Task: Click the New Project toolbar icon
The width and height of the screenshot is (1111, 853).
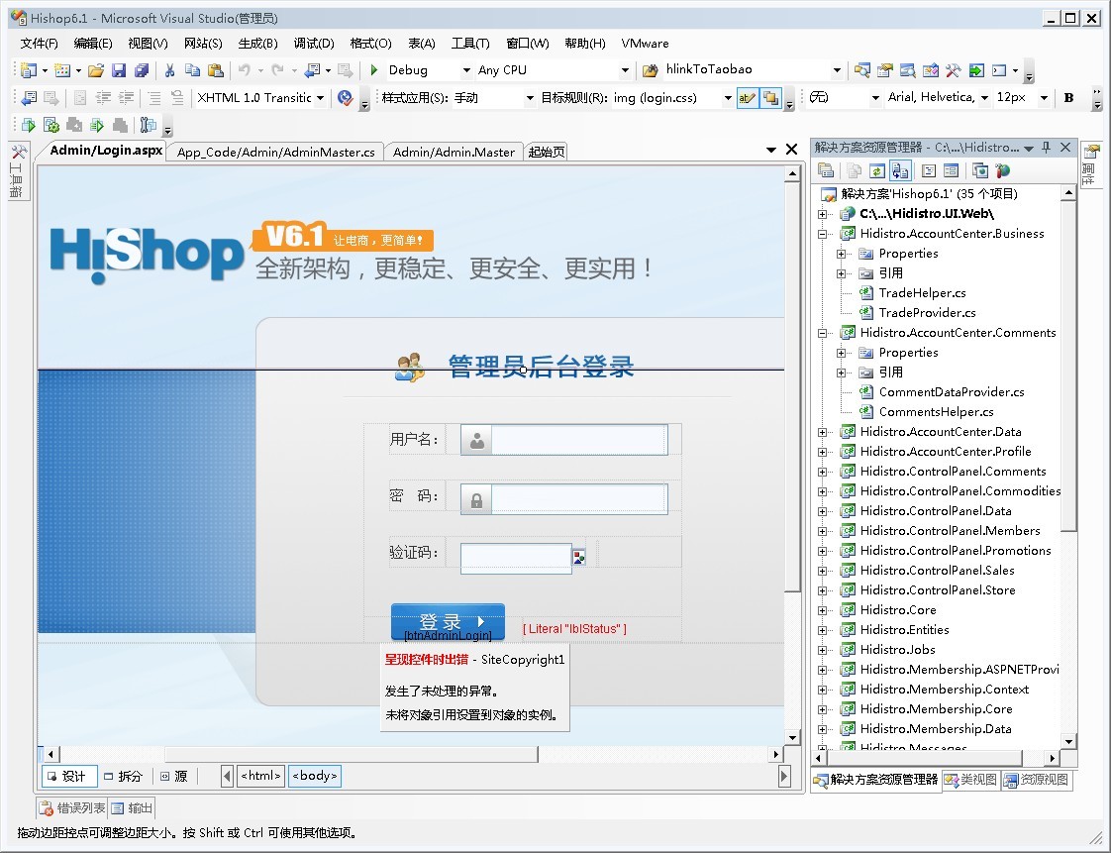Action: pyautogui.click(x=29, y=70)
